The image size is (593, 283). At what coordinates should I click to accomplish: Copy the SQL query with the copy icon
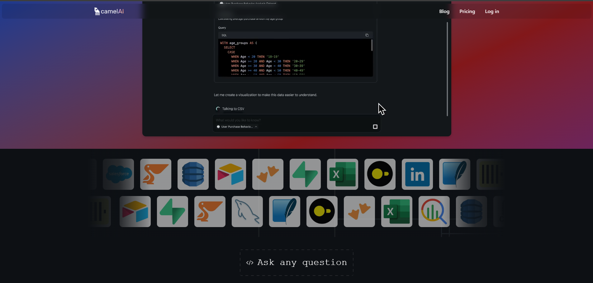pos(367,35)
